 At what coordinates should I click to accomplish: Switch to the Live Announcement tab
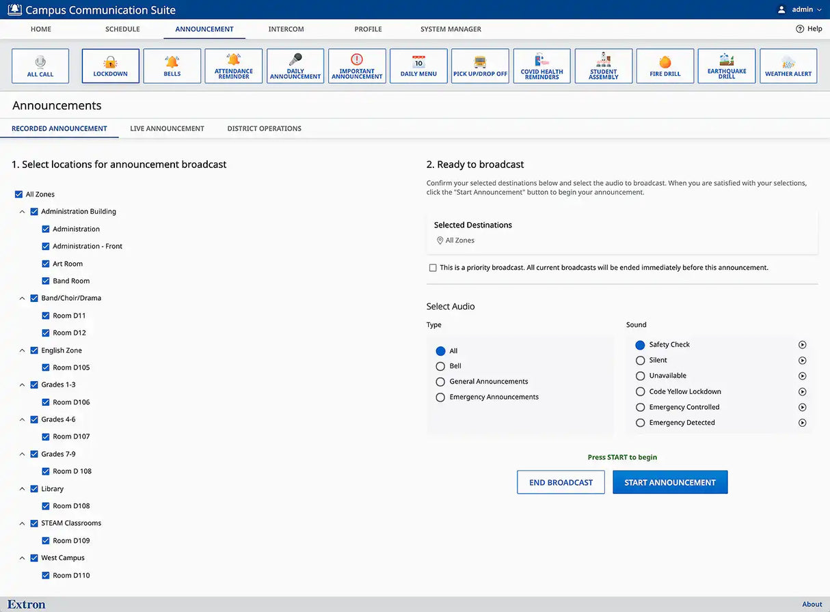[167, 128]
